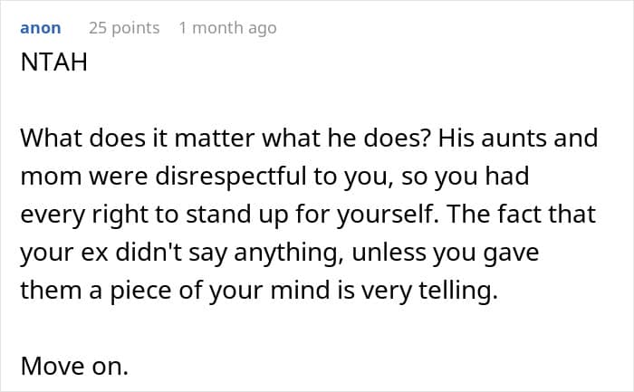Image resolution: width=634 pixels, height=392 pixels.
Task: Click the line beginning mom were disrespectful
Action: tap(274, 177)
